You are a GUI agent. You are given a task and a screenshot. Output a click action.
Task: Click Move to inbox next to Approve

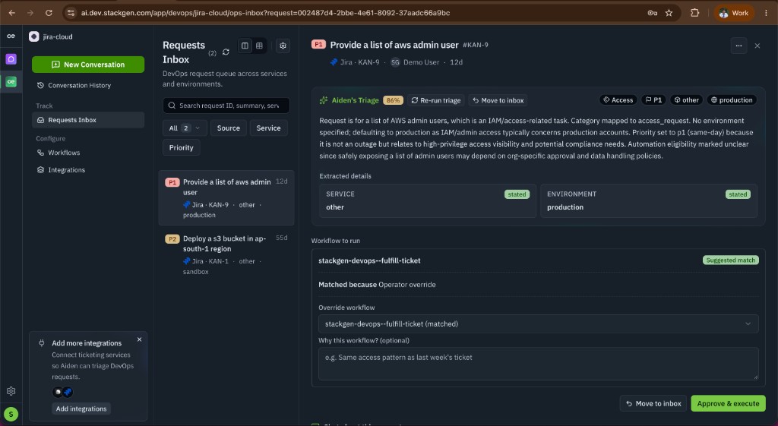point(653,404)
